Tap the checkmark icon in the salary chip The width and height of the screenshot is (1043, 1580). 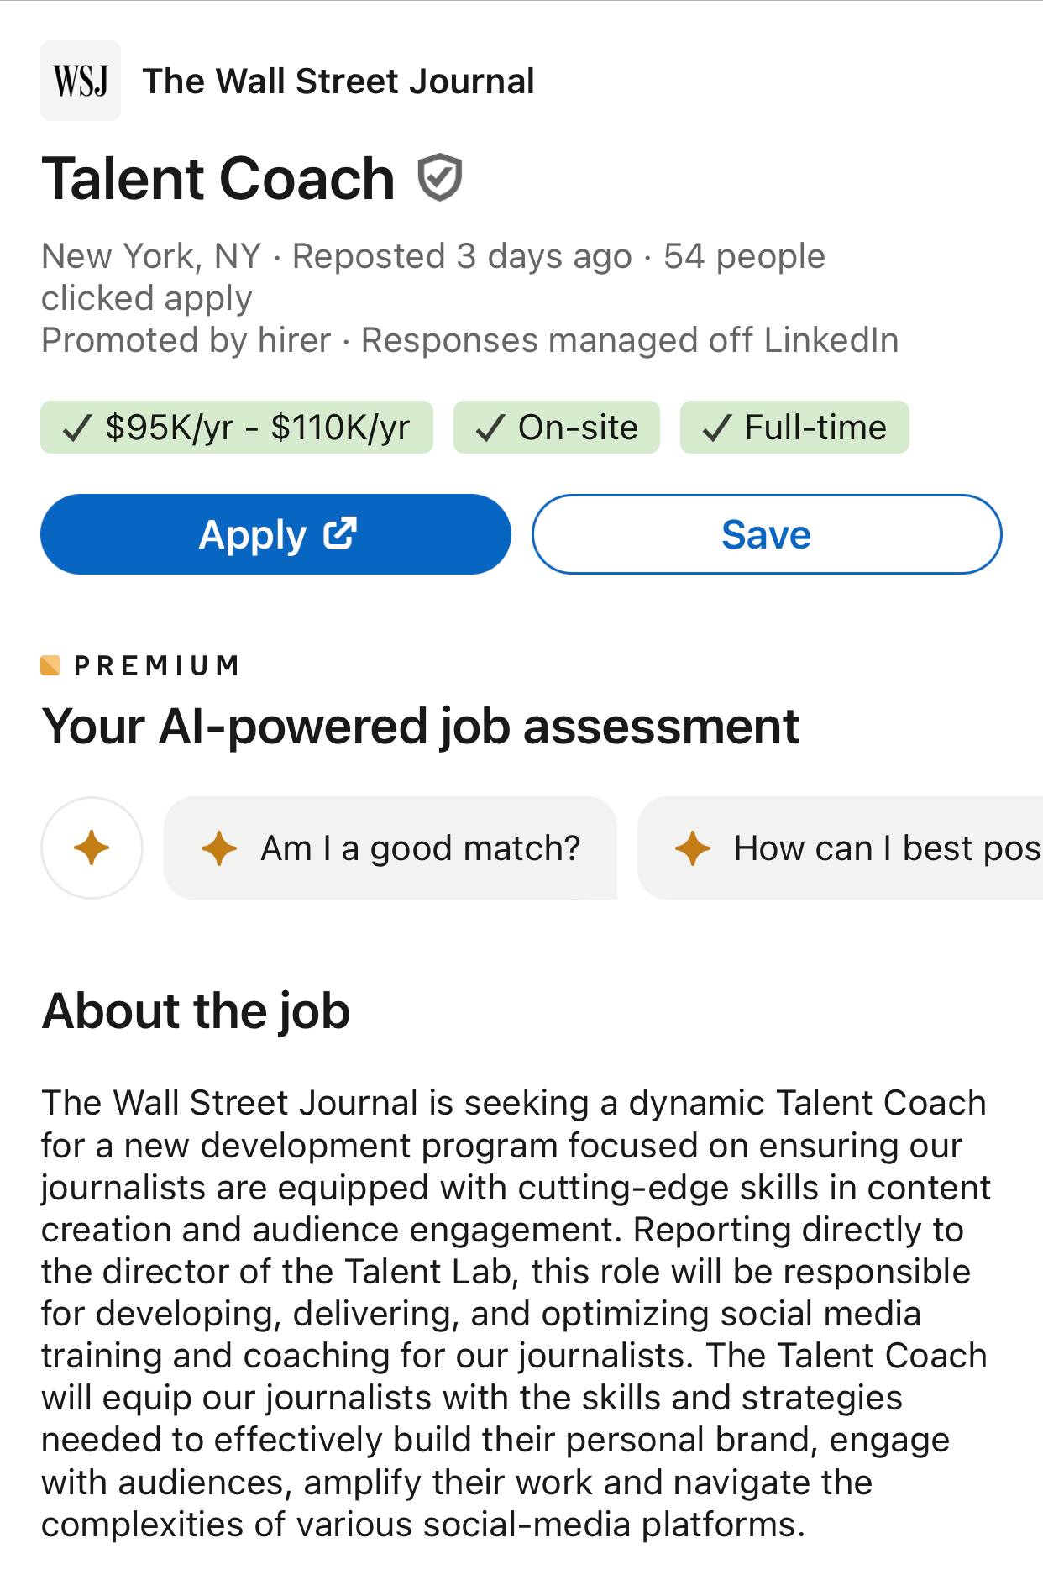tap(77, 428)
